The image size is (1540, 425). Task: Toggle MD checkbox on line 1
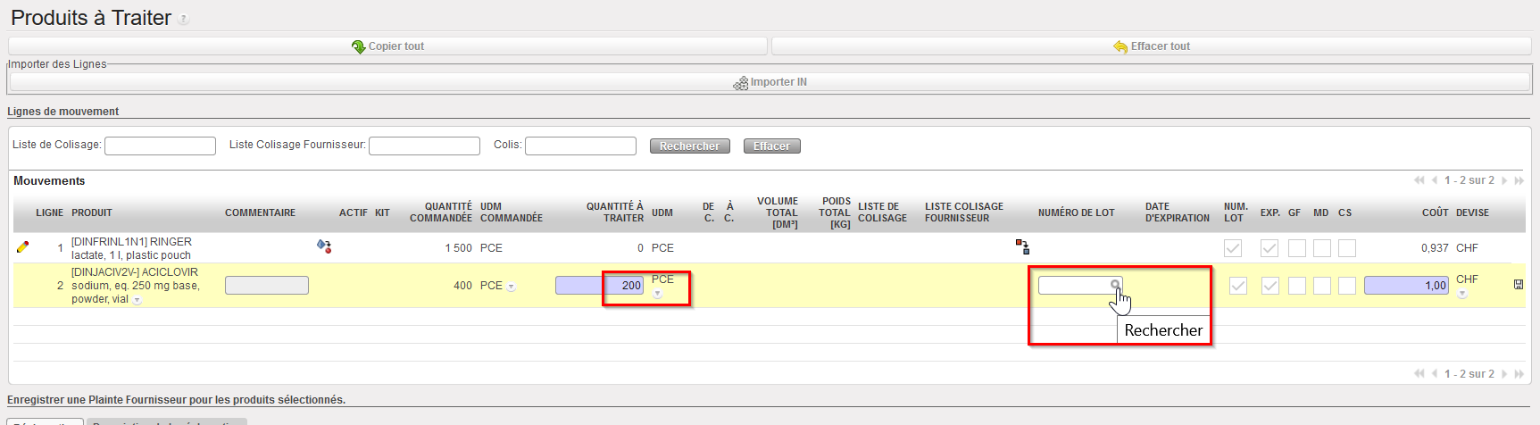click(x=1322, y=248)
